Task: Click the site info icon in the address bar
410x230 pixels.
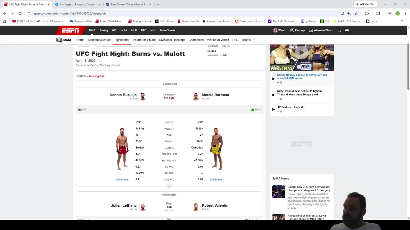Action: 29,13
